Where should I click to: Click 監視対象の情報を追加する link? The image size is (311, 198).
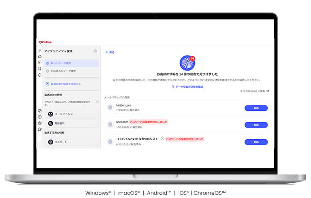click(63, 84)
